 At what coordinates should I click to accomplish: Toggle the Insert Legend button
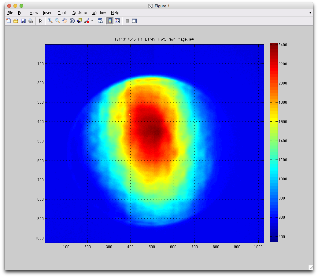pyautogui.click(x=117, y=21)
